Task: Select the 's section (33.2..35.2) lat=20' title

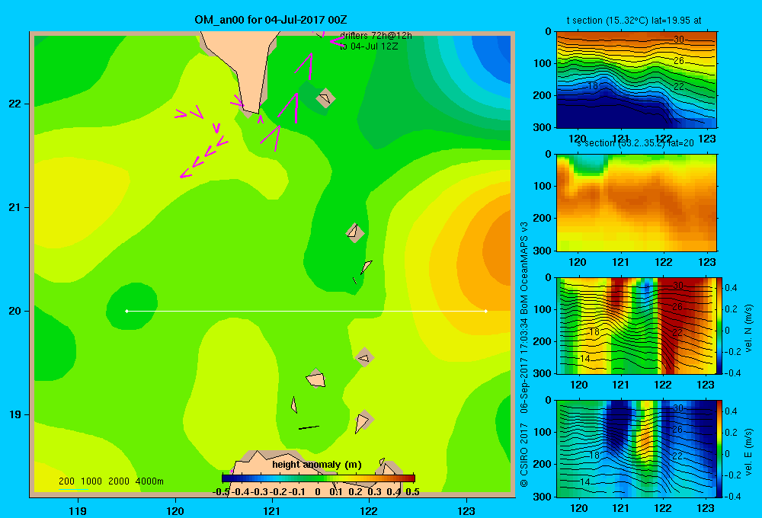Action: click(x=636, y=143)
